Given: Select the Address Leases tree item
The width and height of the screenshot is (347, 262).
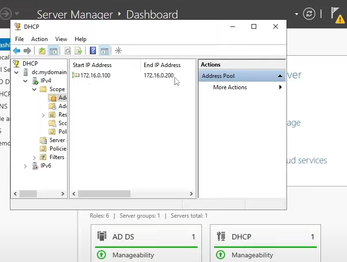Looking at the screenshot, I should tap(58, 106).
